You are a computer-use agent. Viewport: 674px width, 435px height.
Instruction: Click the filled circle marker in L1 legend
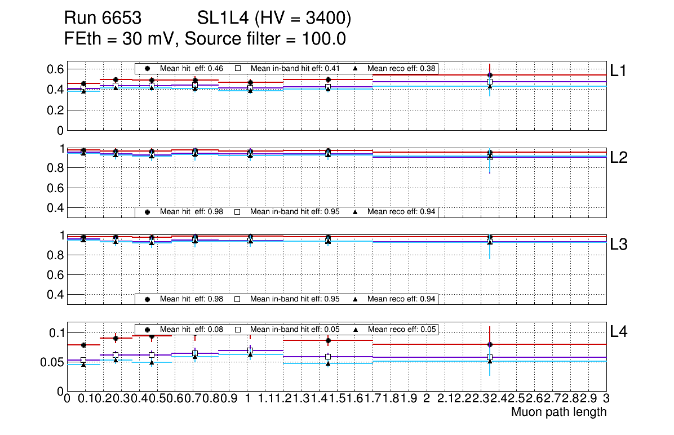[147, 68]
